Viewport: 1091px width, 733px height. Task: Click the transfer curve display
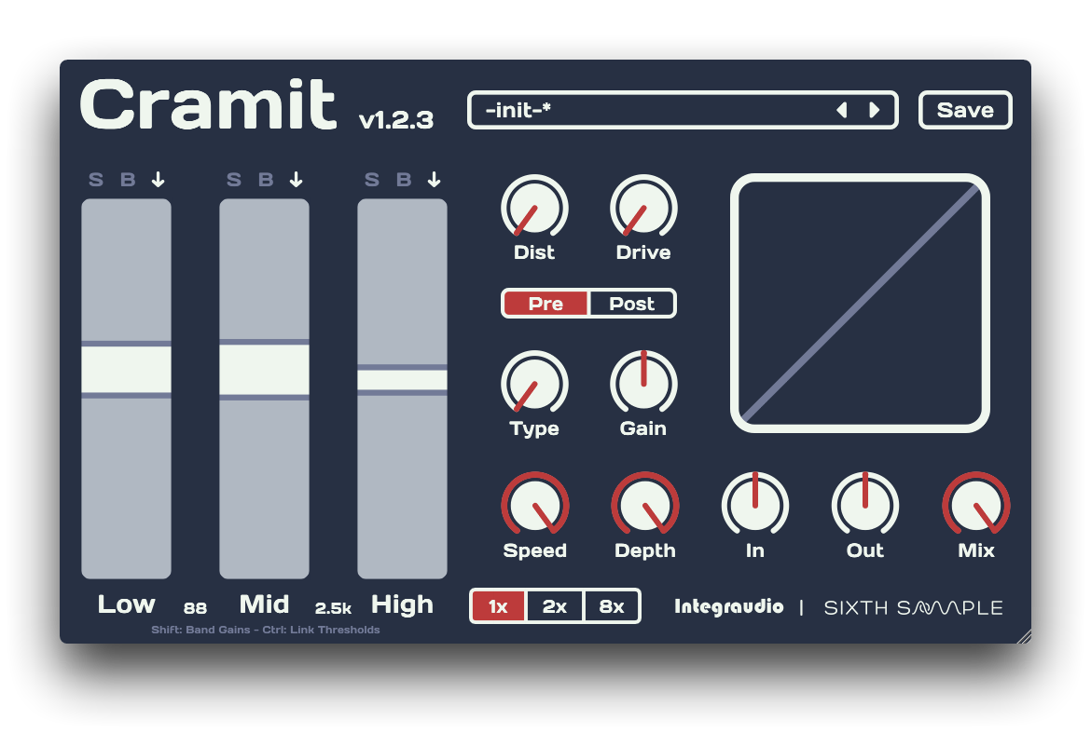(x=860, y=303)
